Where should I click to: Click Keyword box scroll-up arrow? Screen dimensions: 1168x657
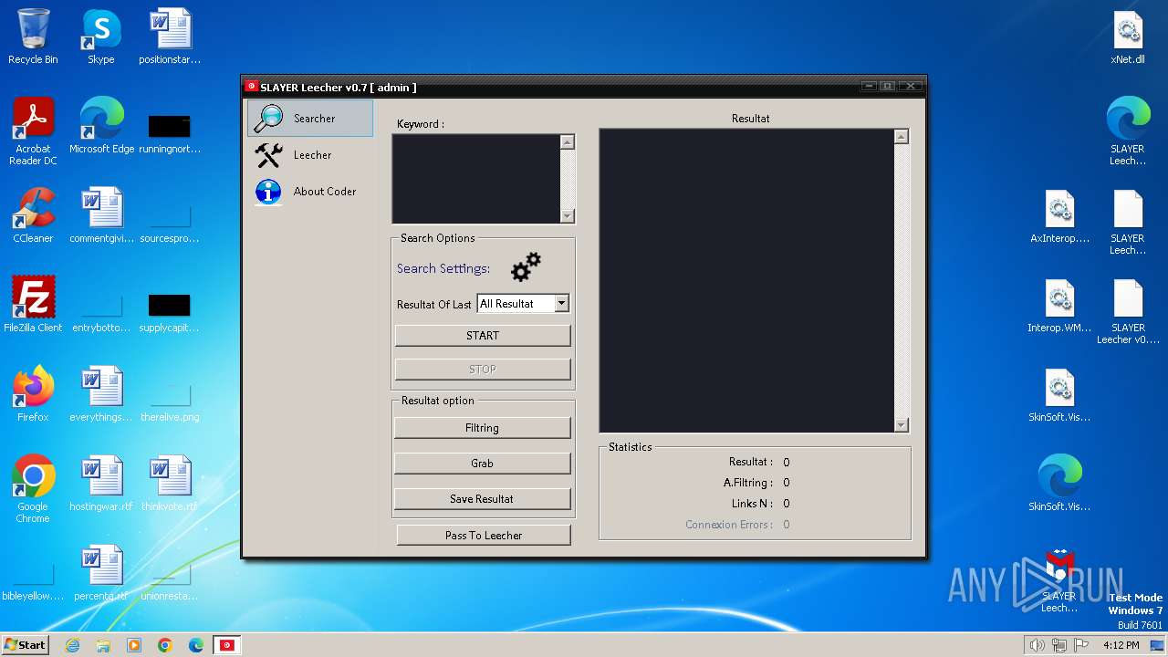(568, 142)
